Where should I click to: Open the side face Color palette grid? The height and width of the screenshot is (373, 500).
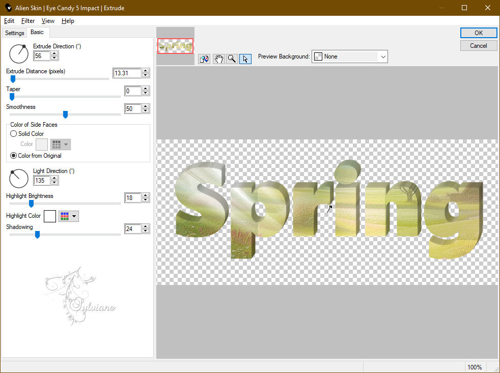[x=61, y=145]
